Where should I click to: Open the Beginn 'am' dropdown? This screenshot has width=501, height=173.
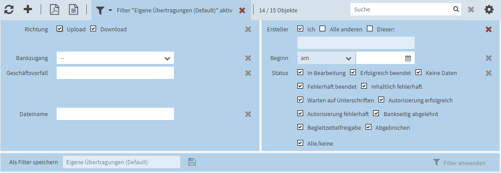pyautogui.click(x=326, y=58)
